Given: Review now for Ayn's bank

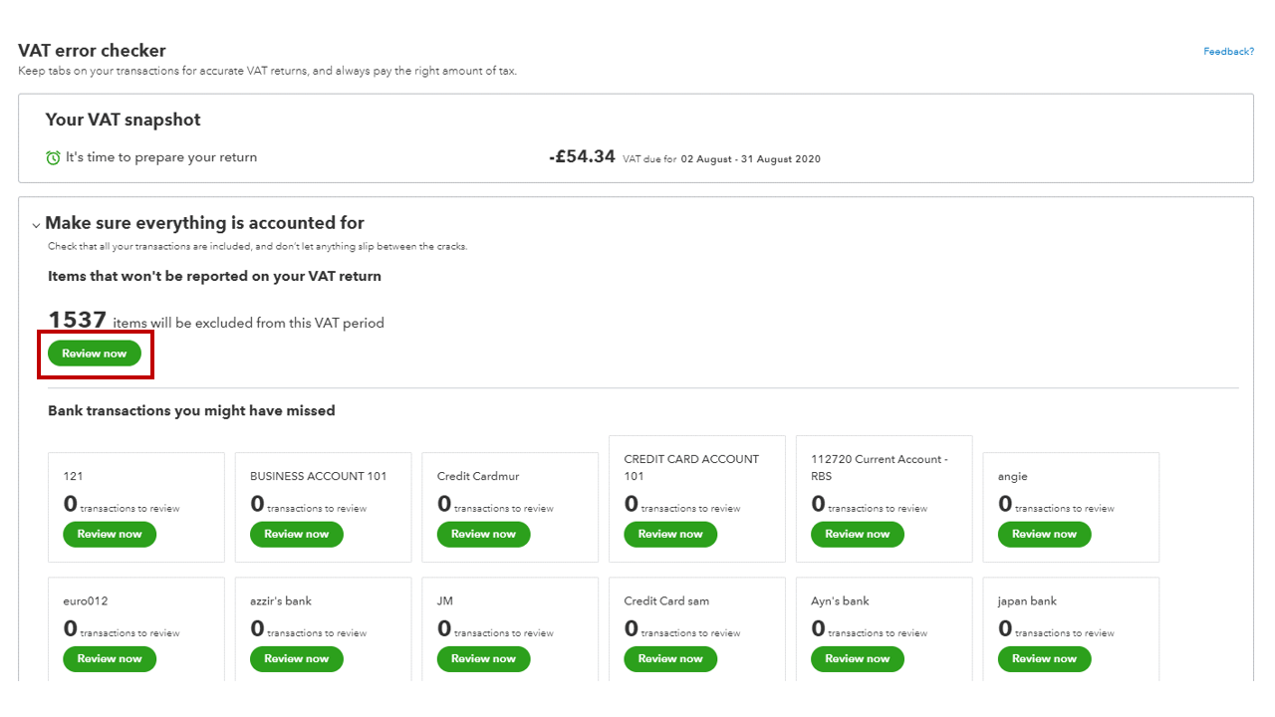Looking at the screenshot, I should point(858,658).
